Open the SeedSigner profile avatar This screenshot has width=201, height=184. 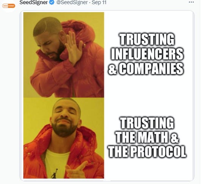point(9,6)
